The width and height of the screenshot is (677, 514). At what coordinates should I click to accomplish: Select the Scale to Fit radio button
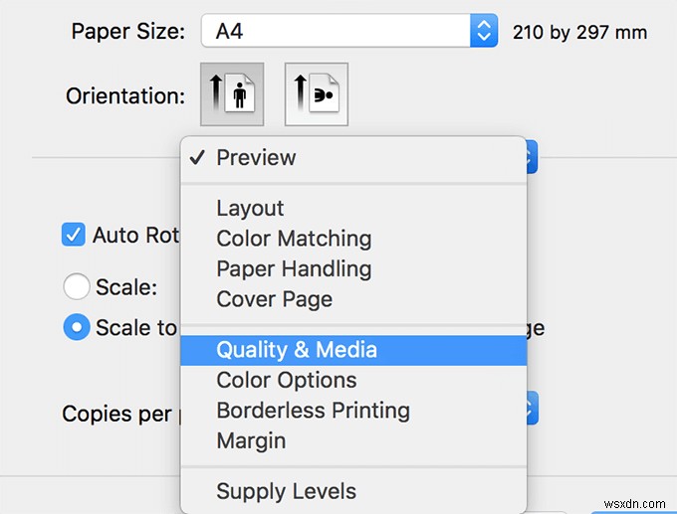(77, 328)
